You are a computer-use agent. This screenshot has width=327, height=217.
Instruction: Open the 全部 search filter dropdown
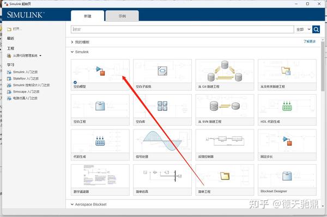(303, 29)
